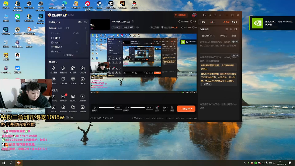
Task: Expand the small arrow beside the bottom bar speaker icon
Action: tap(128, 108)
